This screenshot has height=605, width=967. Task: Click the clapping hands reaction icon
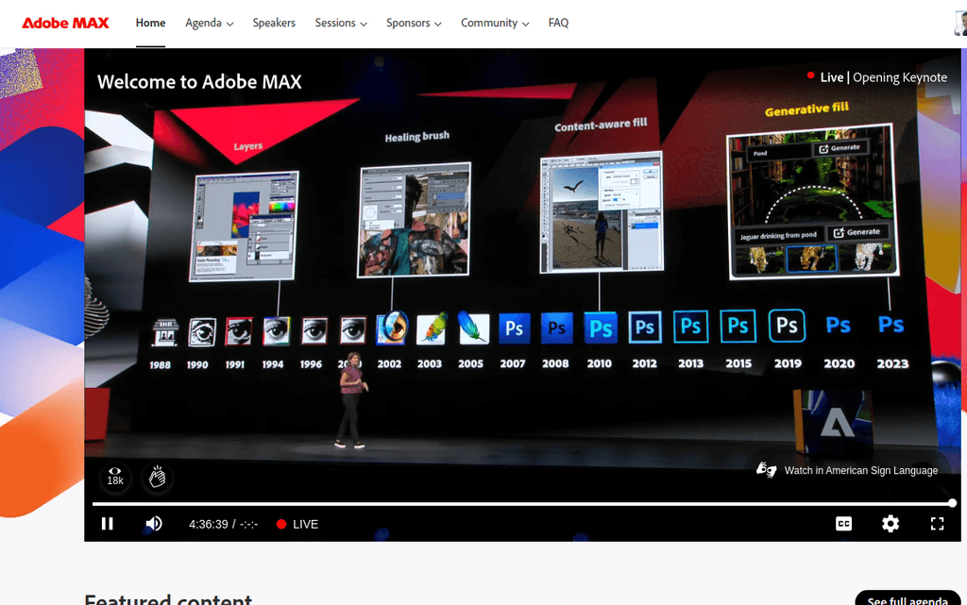158,477
